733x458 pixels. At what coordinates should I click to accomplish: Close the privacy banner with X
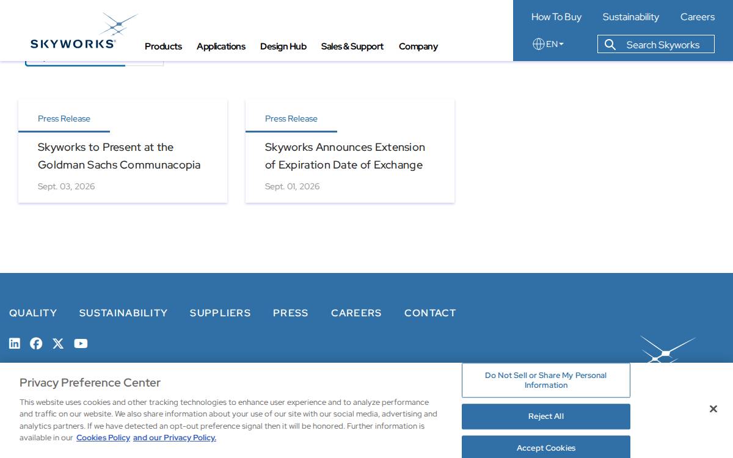click(x=713, y=409)
